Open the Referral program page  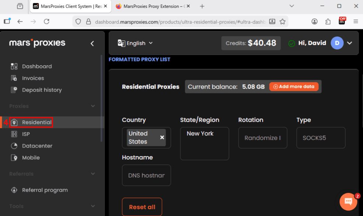[39, 190]
